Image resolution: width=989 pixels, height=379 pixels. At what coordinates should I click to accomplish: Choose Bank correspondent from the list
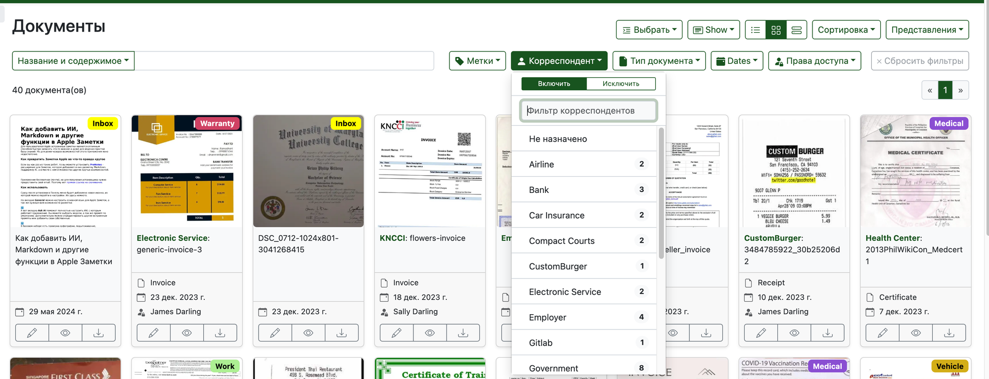pyautogui.click(x=584, y=190)
